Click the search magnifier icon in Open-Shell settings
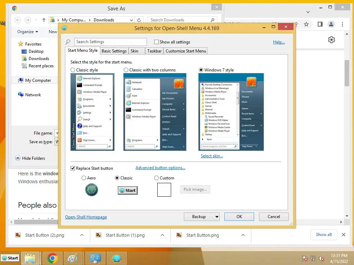This screenshot has height=265, width=354. tap(68, 42)
